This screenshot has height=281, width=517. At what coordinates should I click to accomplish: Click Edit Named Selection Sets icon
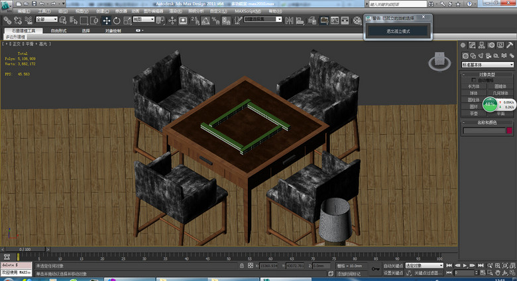(238, 20)
